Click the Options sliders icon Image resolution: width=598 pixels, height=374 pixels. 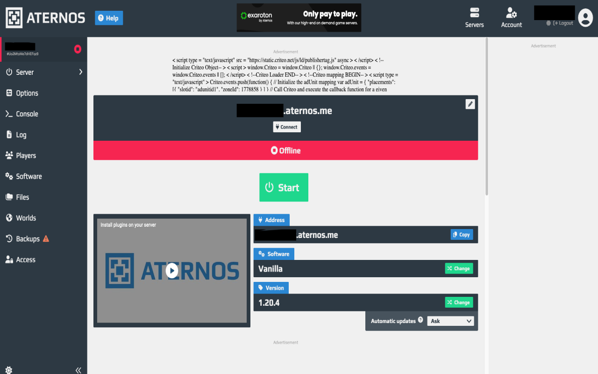click(9, 93)
